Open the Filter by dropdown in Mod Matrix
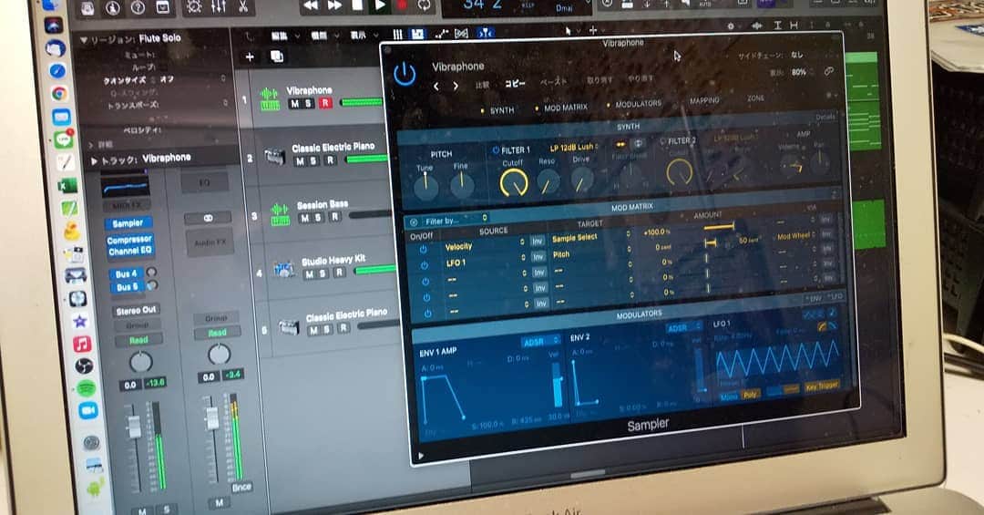984x515 pixels. (x=446, y=221)
